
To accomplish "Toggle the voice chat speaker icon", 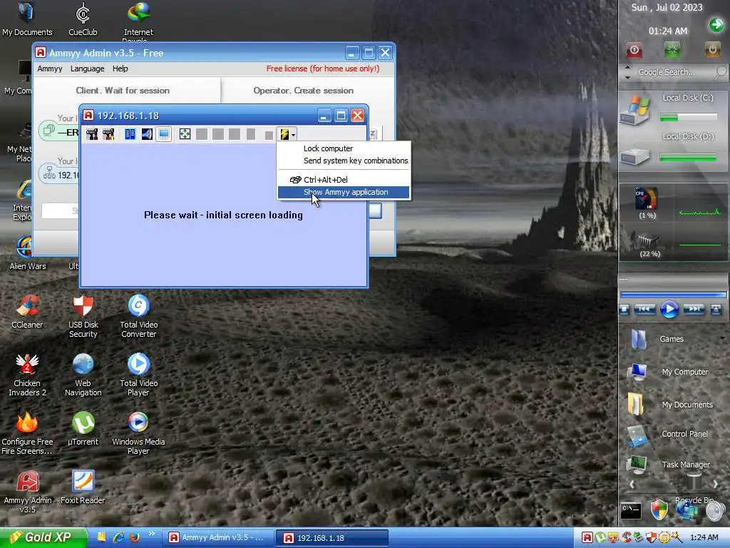I will 147,134.
